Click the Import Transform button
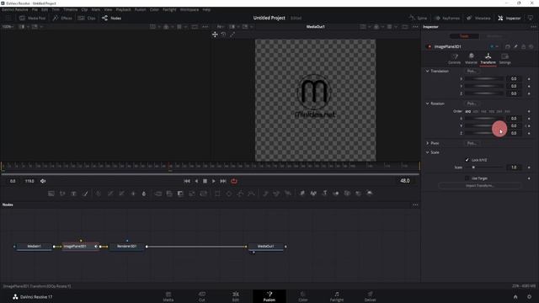 coord(480,185)
